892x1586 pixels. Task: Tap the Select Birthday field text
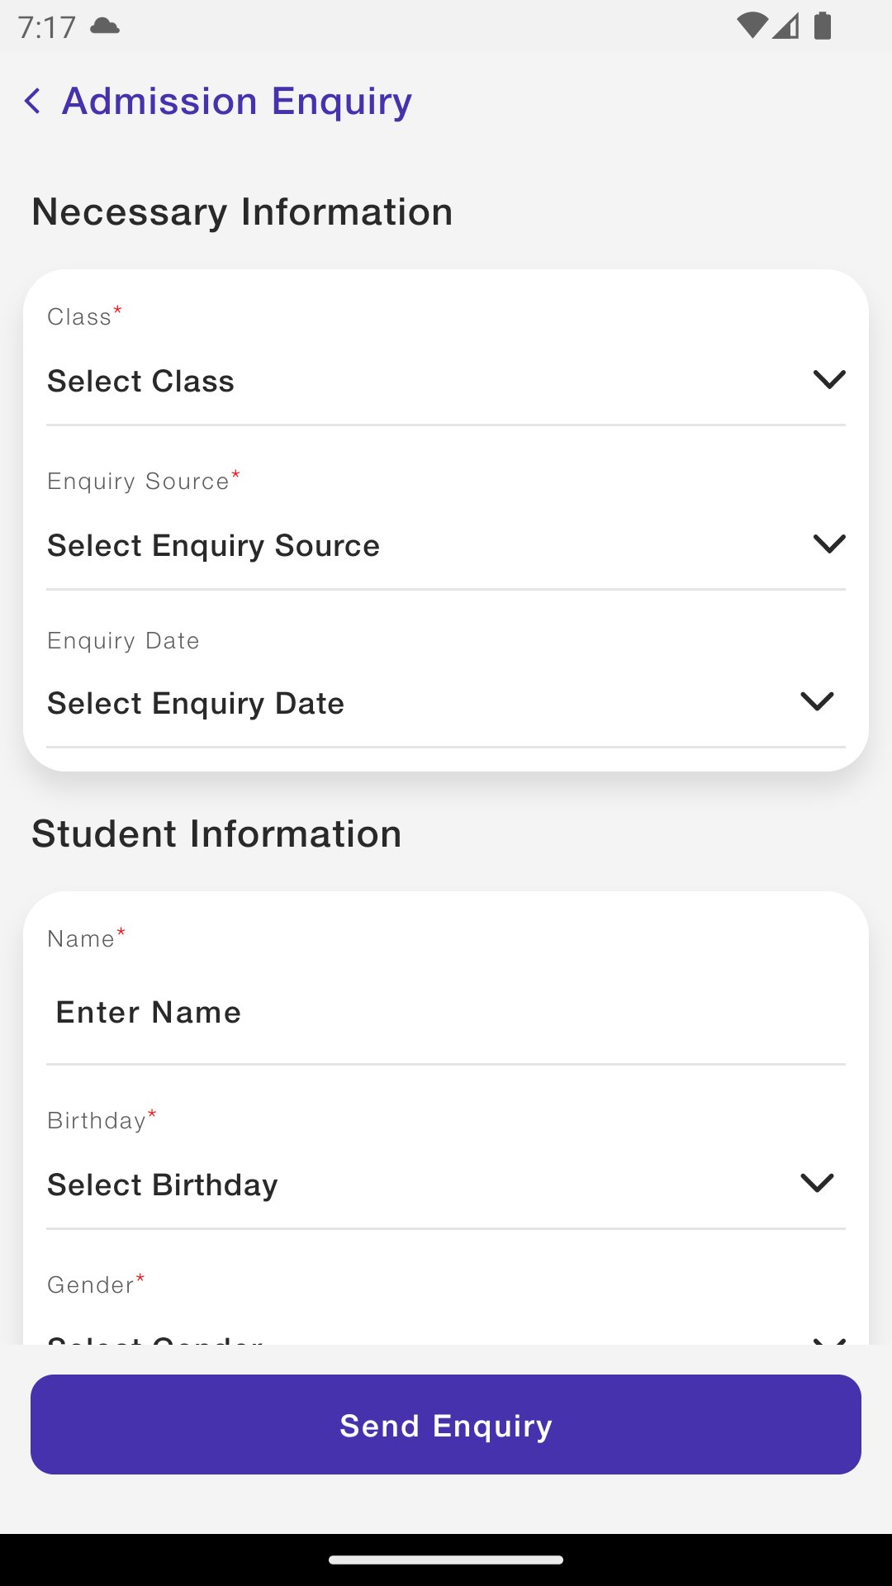pos(163,1185)
